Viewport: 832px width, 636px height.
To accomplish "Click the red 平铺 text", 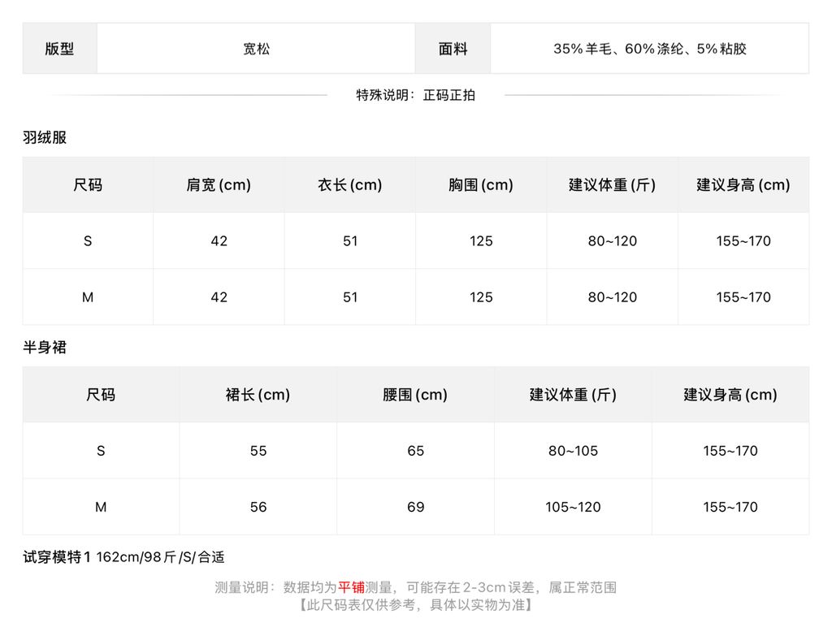I will click(351, 587).
